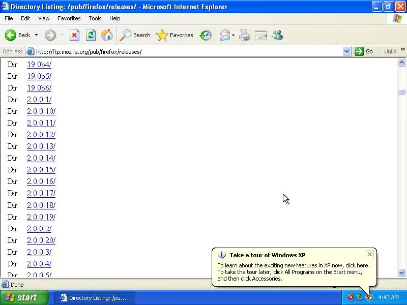Open the 2.0.0.2/ directory link
407x305 pixels.
click(39, 229)
